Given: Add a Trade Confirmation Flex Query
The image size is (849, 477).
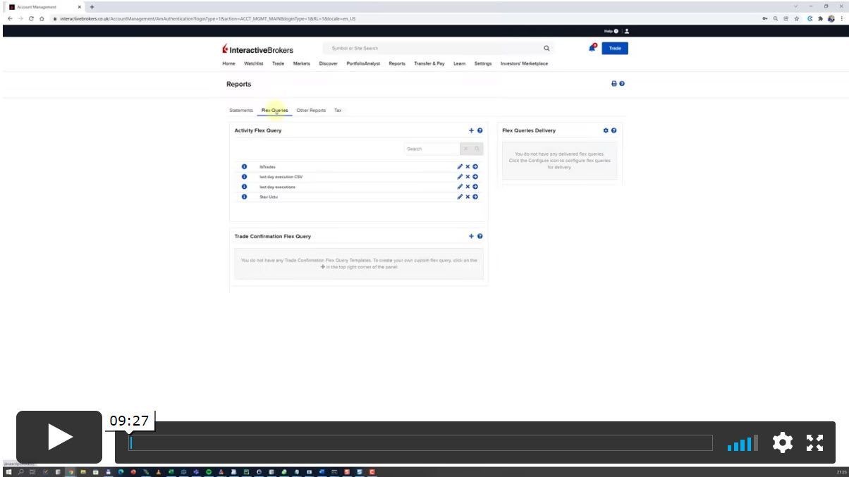Looking at the screenshot, I should click(x=471, y=236).
